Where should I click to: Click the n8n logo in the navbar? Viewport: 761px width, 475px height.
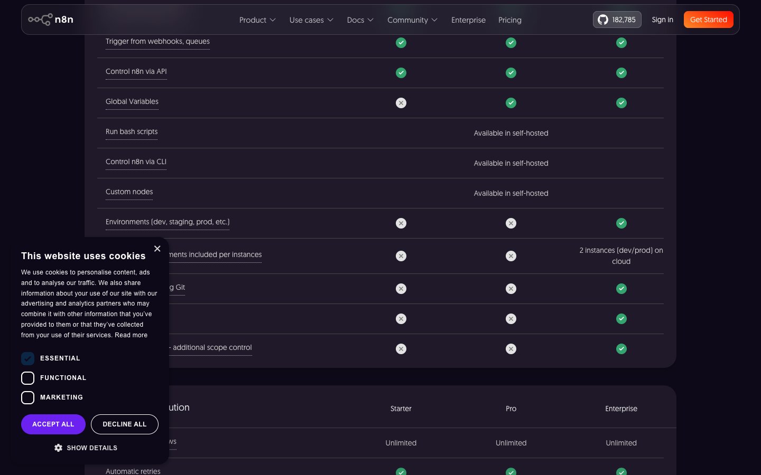click(x=51, y=20)
